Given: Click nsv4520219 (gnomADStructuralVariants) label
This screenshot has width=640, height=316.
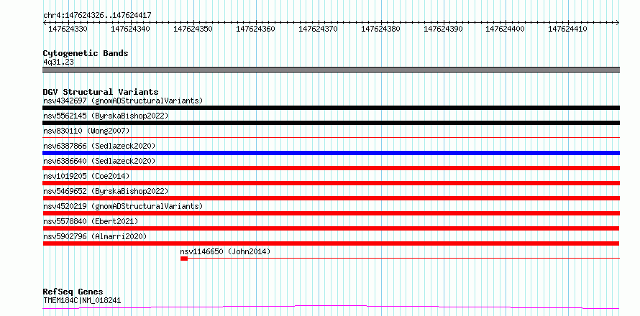Looking at the screenshot, I should 123,206.
